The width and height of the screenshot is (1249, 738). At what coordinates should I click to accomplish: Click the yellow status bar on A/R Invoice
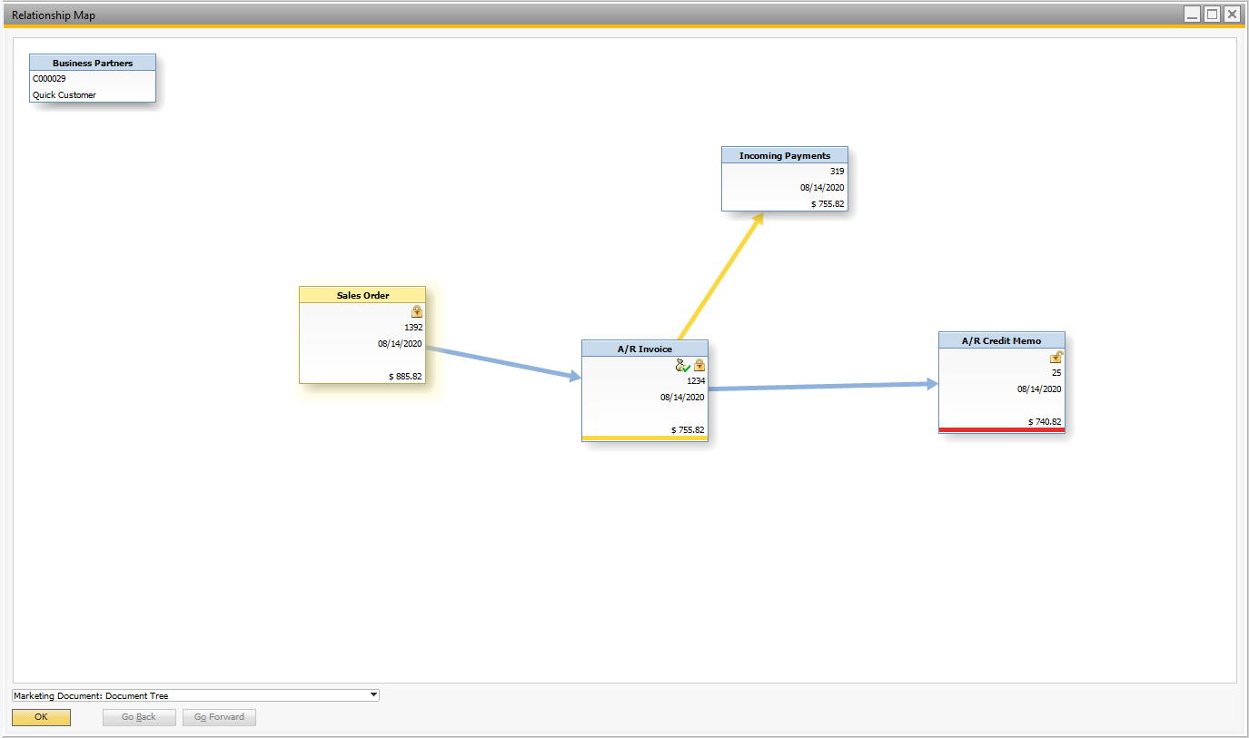(x=644, y=438)
